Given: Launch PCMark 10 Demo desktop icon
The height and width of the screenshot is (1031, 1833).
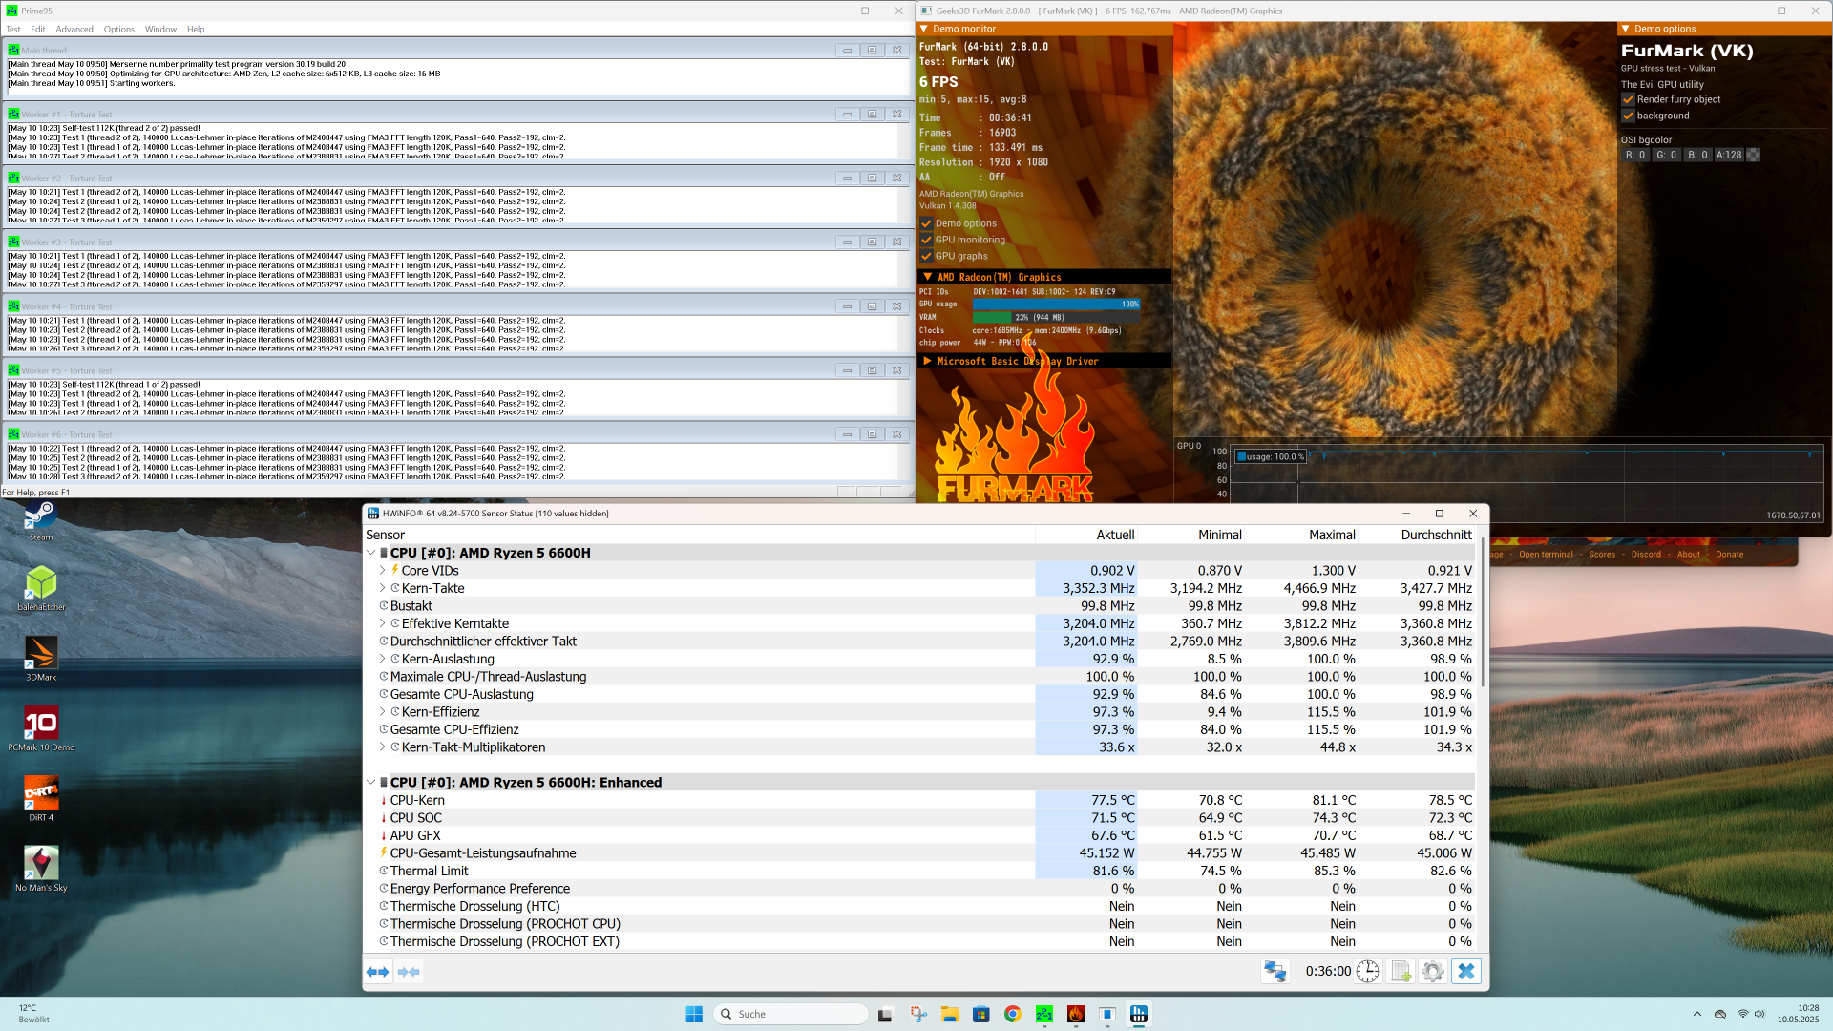Looking at the screenshot, I should point(41,727).
